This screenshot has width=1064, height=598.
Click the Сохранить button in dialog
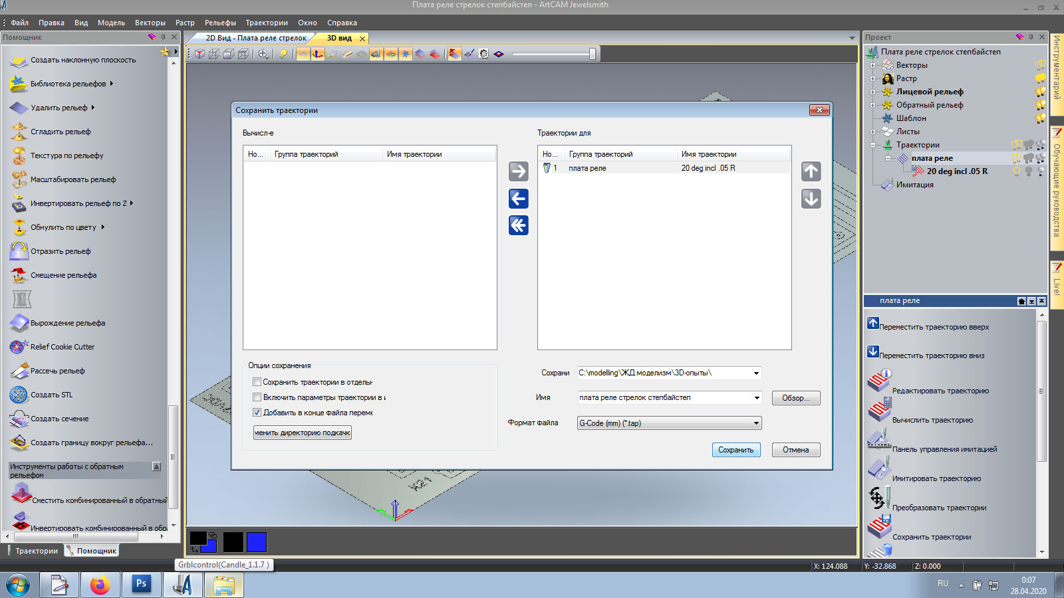(735, 450)
